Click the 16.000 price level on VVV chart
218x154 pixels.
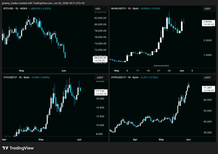tap(100, 99)
